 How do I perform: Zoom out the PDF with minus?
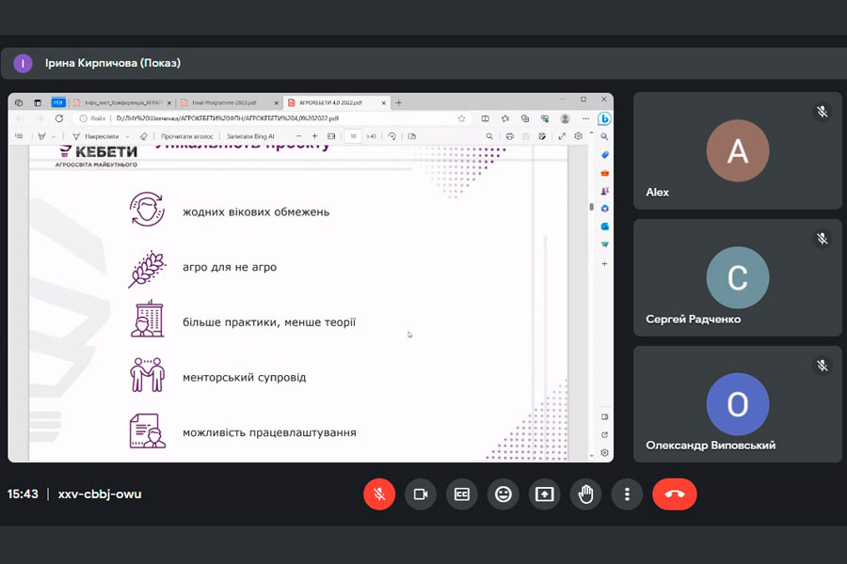click(x=298, y=136)
